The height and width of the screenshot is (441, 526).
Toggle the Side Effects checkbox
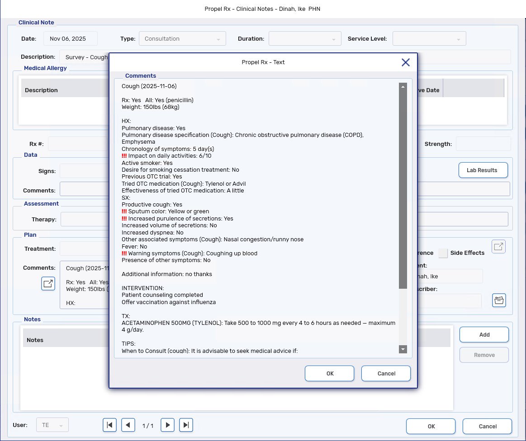(443, 253)
